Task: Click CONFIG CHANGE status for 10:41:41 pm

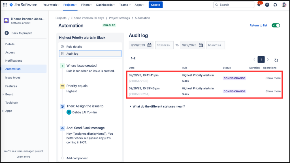Action: (x=234, y=78)
